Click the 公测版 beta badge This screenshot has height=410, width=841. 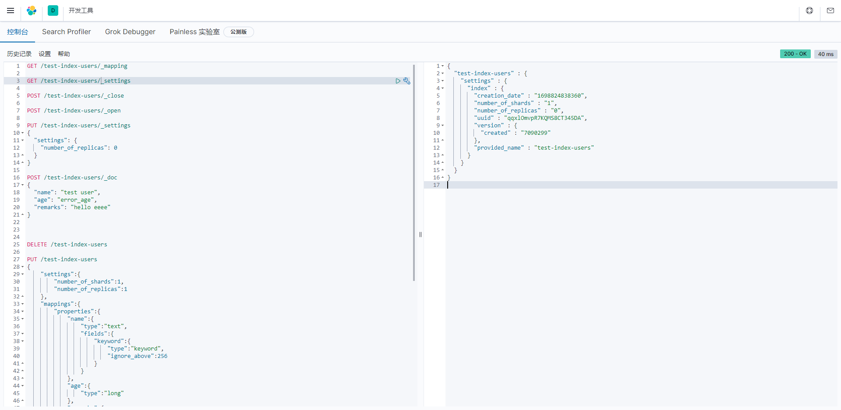coord(239,32)
